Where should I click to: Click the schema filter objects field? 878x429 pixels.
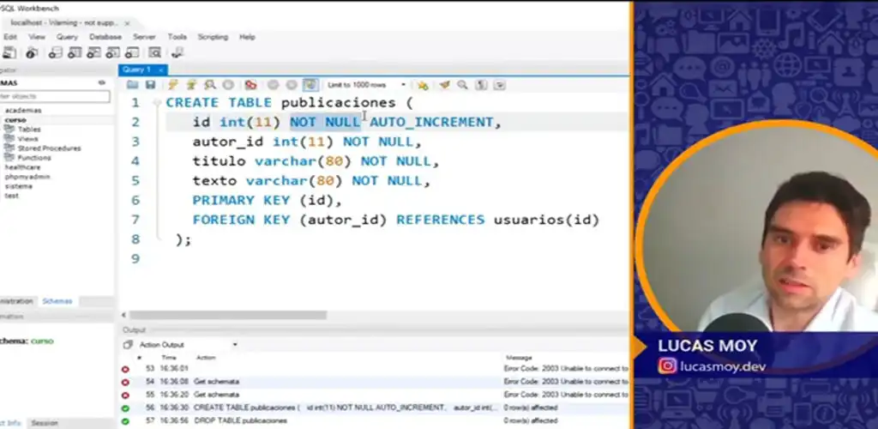tap(55, 97)
